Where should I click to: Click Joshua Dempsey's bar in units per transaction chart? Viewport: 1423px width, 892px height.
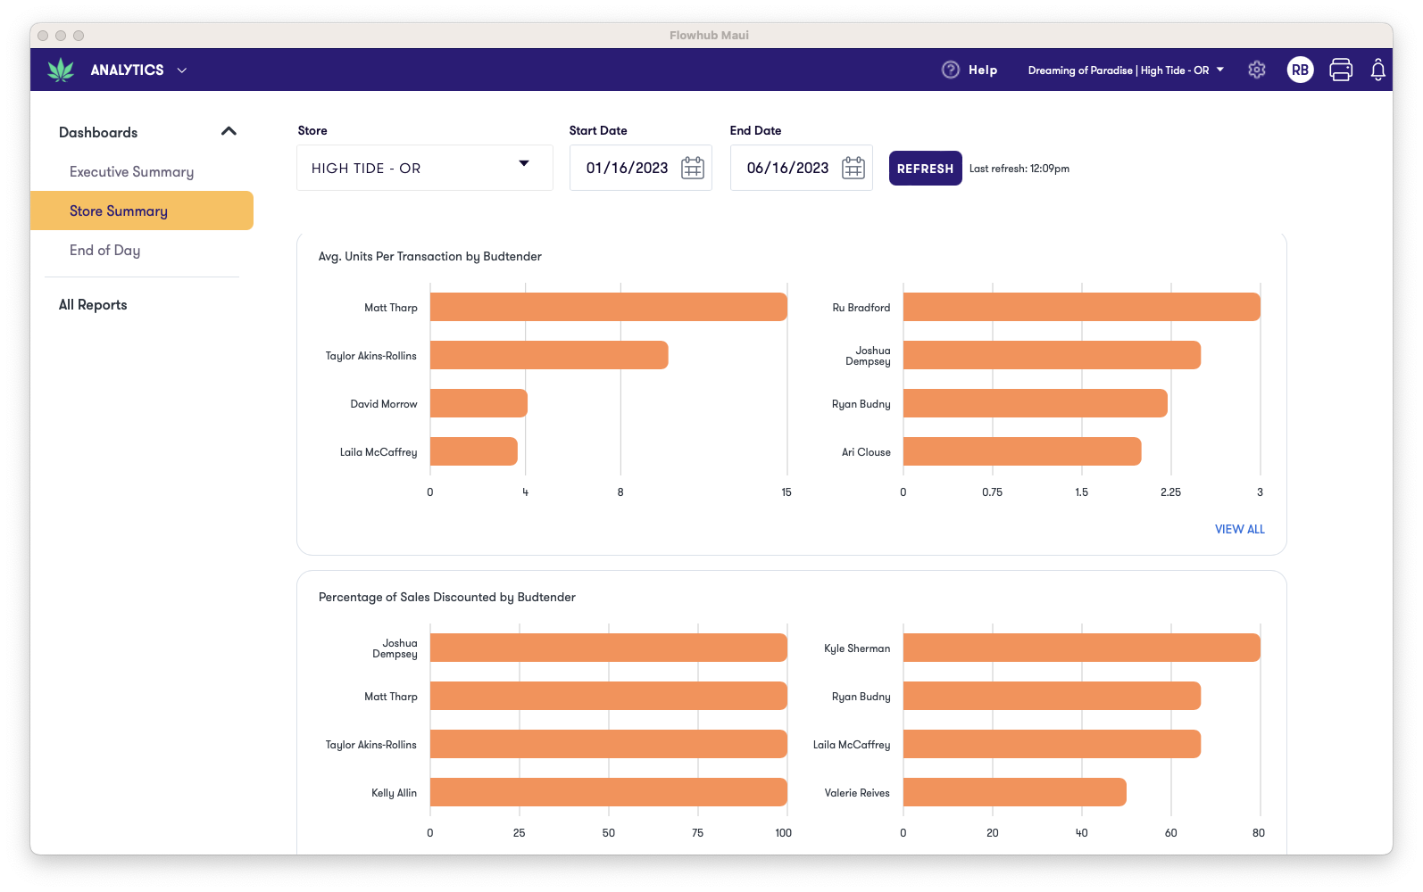[1052, 355]
